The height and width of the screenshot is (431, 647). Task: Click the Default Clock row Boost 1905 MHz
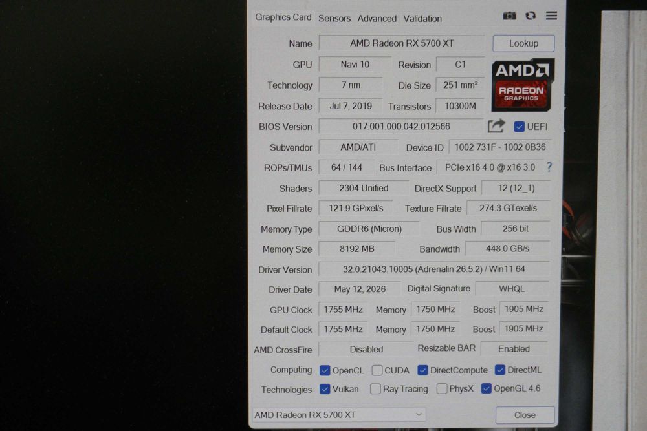(x=523, y=328)
